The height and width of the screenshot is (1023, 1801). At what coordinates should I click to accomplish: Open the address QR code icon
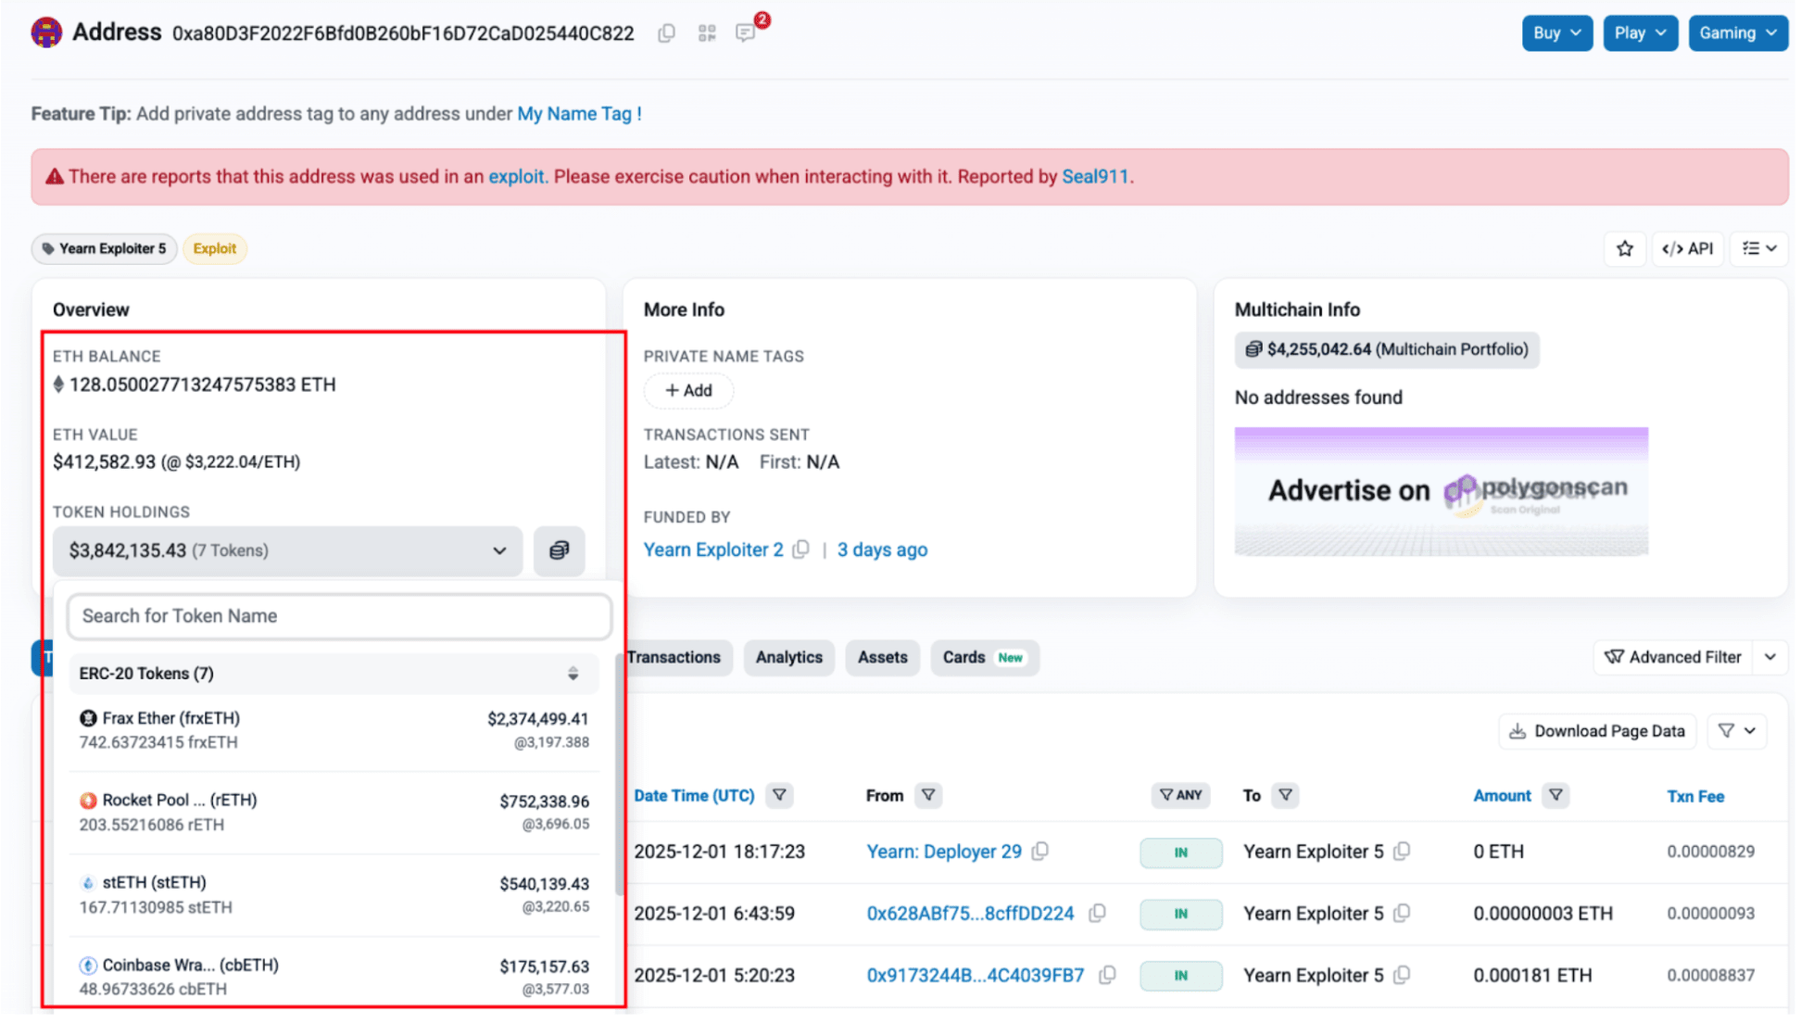[709, 33]
